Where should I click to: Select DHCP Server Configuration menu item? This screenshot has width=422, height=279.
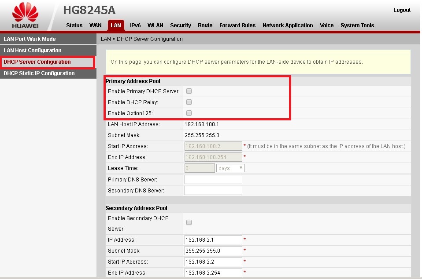[x=48, y=62]
